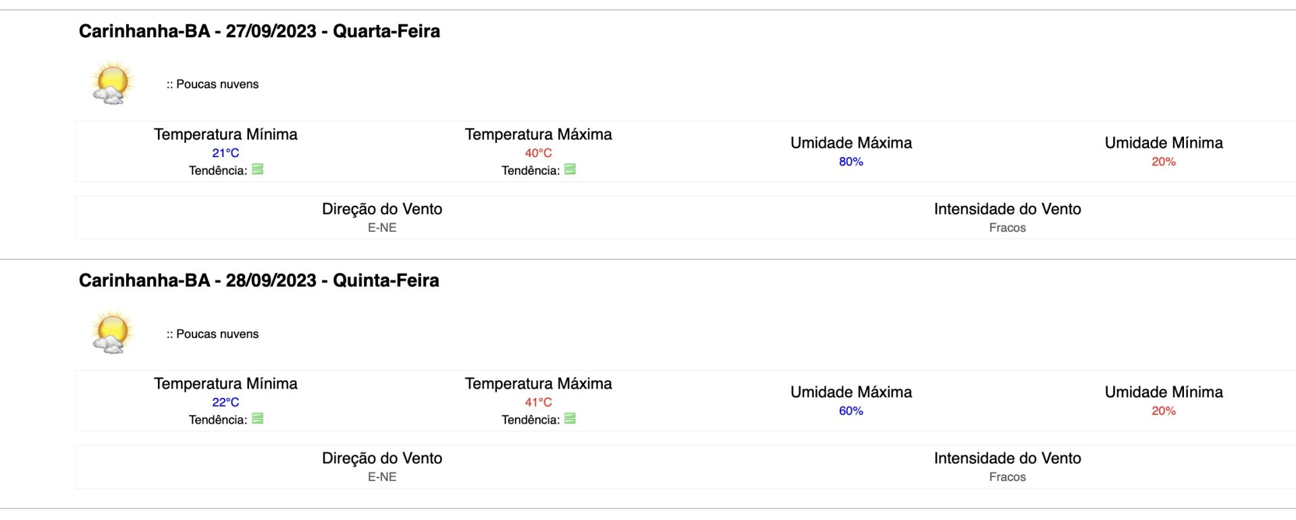This screenshot has height=520, width=1296.
Task: Click the 80% maximum humidity value
Action: click(851, 162)
